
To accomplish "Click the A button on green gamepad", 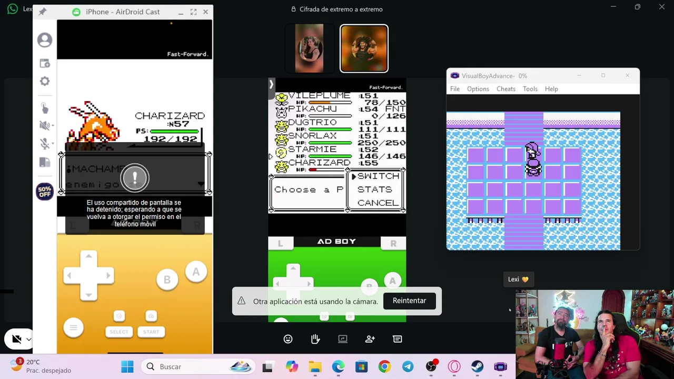I will pyautogui.click(x=392, y=281).
